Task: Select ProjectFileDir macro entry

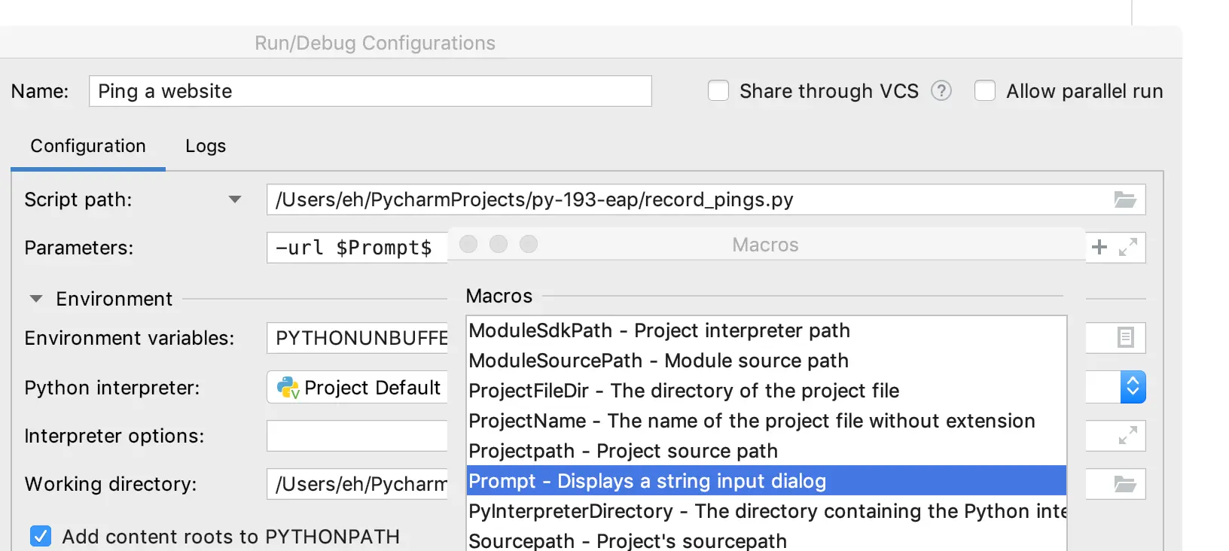Action: [x=683, y=391]
